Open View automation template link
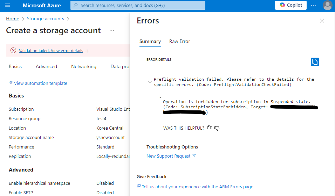This screenshot has height=196, width=335. coord(38,83)
